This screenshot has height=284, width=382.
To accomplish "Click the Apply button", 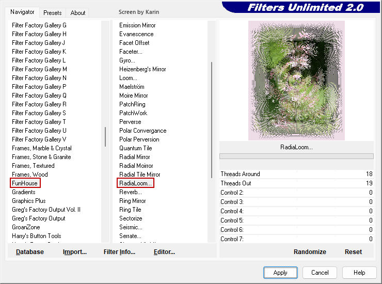I will pos(280,273).
